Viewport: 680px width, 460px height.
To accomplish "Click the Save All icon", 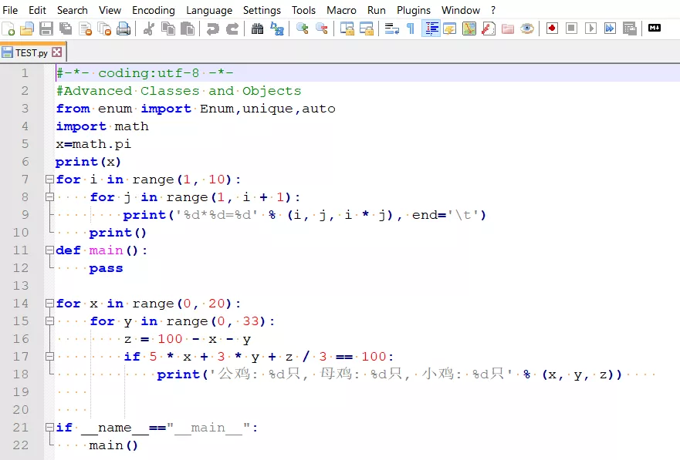I will tap(66, 29).
